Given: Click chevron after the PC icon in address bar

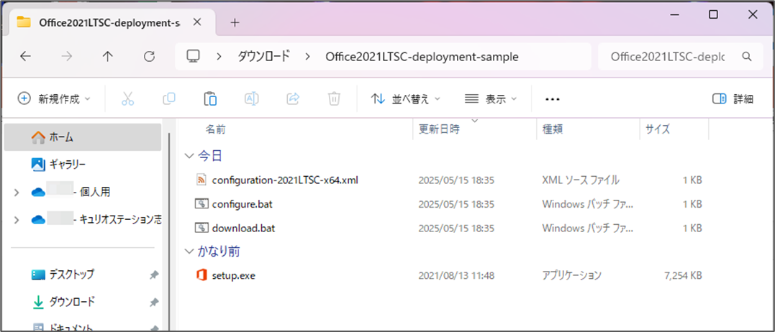Looking at the screenshot, I should tap(219, 57).
